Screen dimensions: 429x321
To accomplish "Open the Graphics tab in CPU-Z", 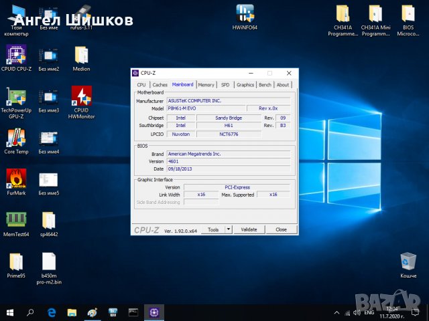I will click(245, 85).
